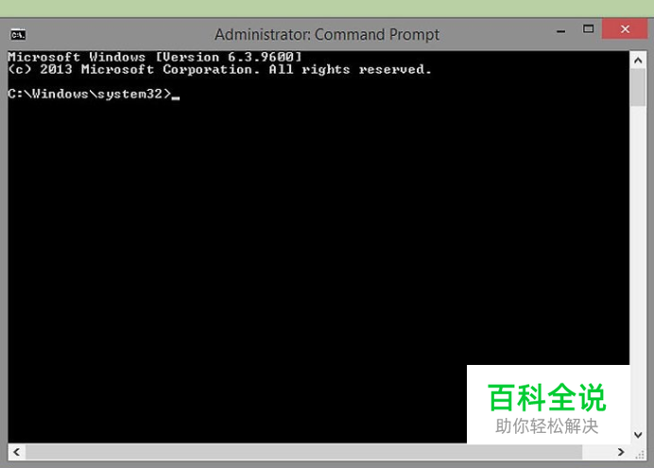Click the vertical scrollbar down arrow
654x468 pixels.
(x=638, y=435)
